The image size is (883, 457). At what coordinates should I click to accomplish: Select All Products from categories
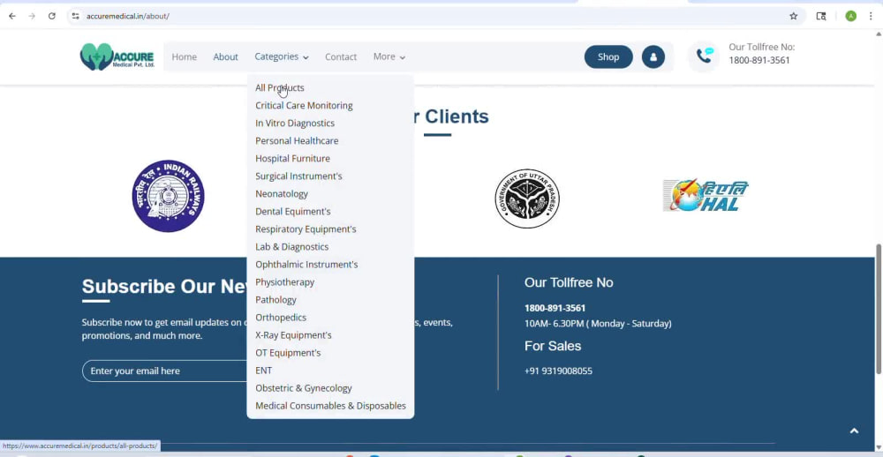coord(280,88)
